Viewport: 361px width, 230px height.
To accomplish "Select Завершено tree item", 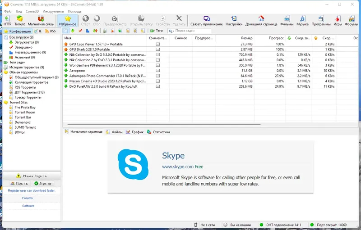I will point(23,47).
